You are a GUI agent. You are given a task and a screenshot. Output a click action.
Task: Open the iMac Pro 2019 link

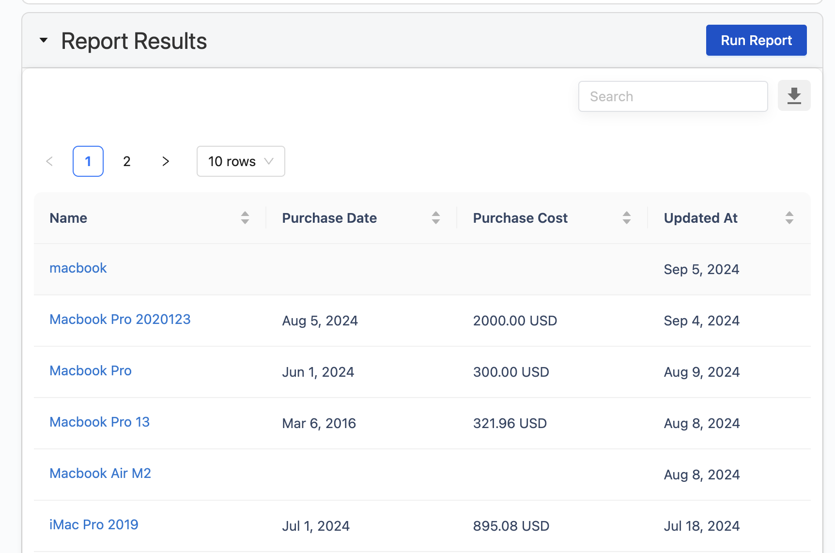pyautogui.click(x=94, y=525)
